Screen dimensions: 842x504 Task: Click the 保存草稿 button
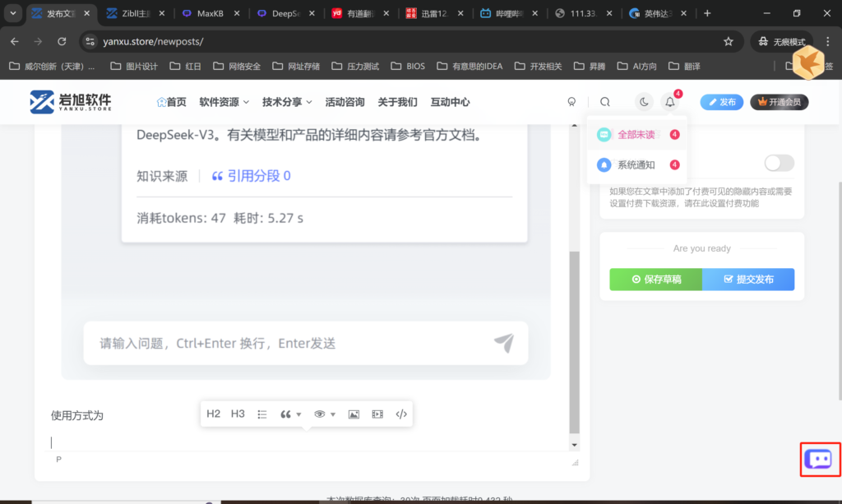[655, 280]
